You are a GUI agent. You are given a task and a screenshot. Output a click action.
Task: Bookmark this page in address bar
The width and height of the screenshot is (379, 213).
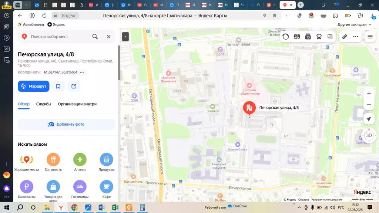[x=275, y=16]
